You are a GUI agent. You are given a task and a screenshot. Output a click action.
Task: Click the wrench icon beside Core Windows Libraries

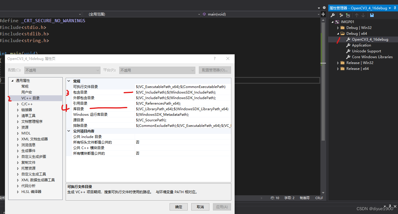[x=348, y=57]
